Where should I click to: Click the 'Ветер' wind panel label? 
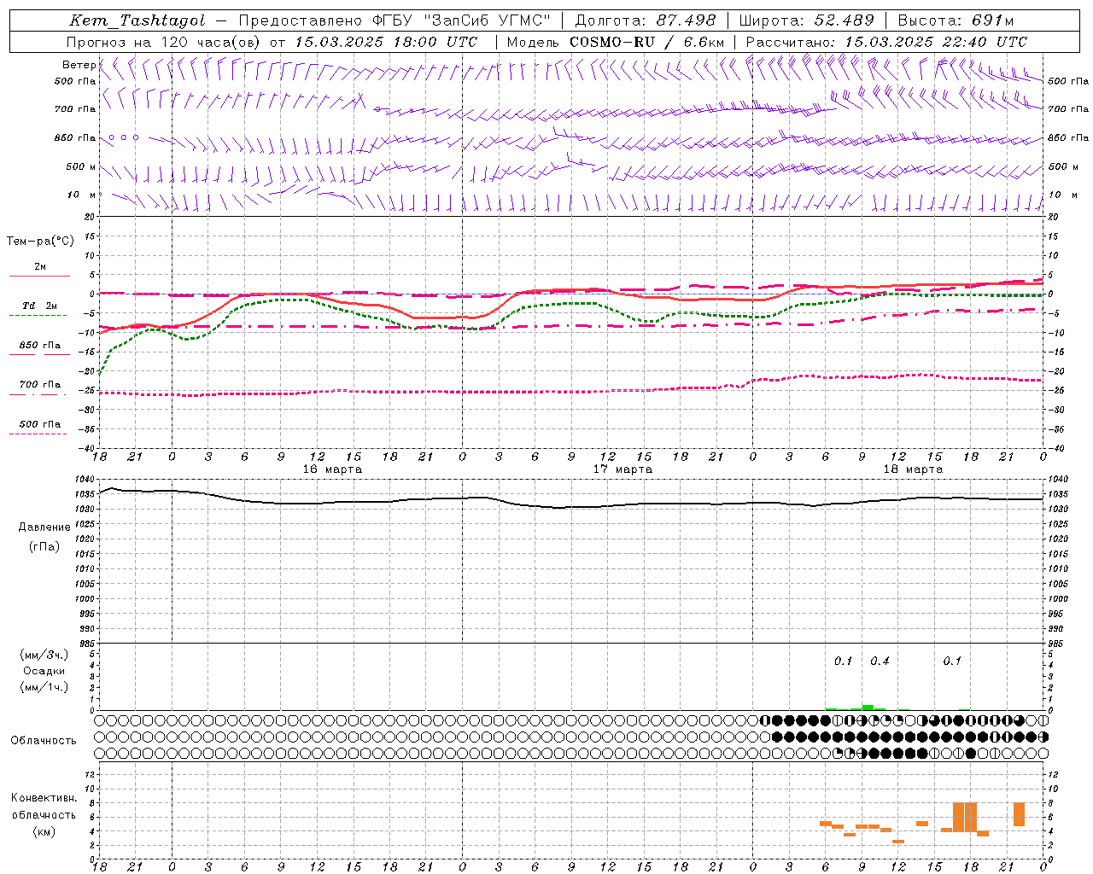pyautogui.click(x=79, y=65)
